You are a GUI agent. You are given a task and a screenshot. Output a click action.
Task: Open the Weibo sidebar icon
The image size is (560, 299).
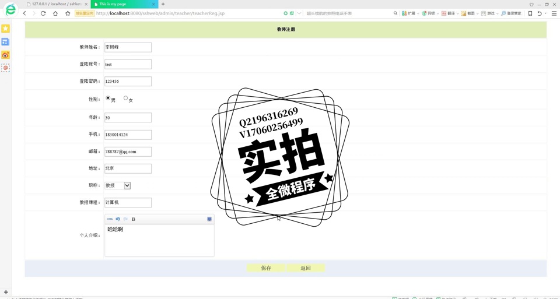tap(5, 55)
